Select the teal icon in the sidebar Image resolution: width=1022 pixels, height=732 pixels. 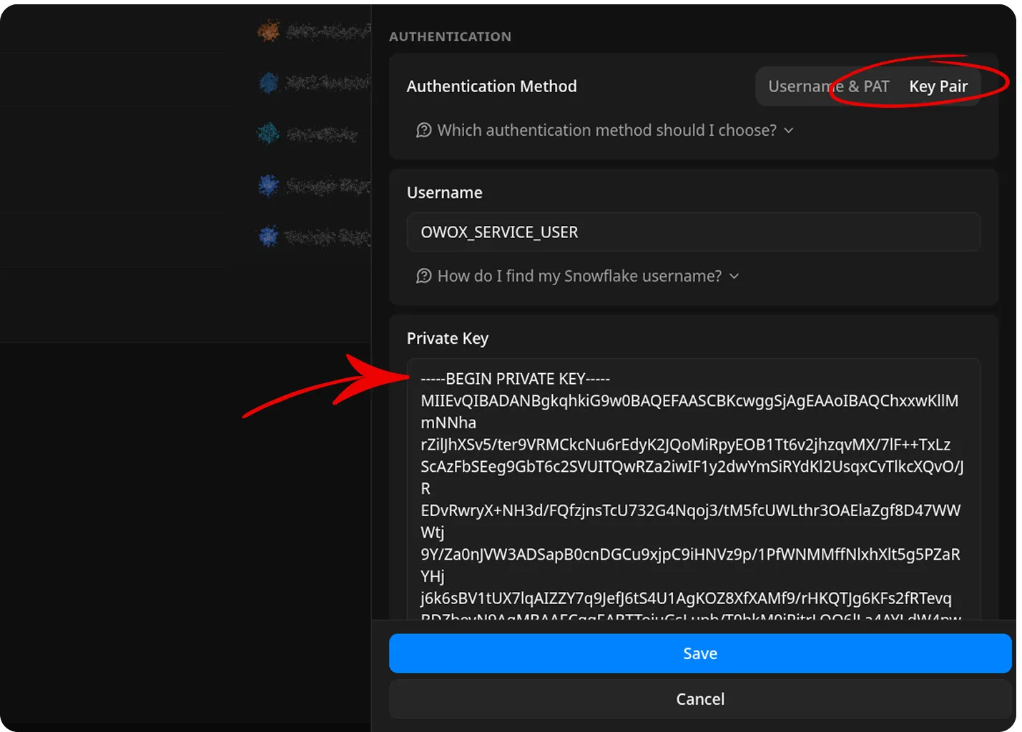coord(267,133)
